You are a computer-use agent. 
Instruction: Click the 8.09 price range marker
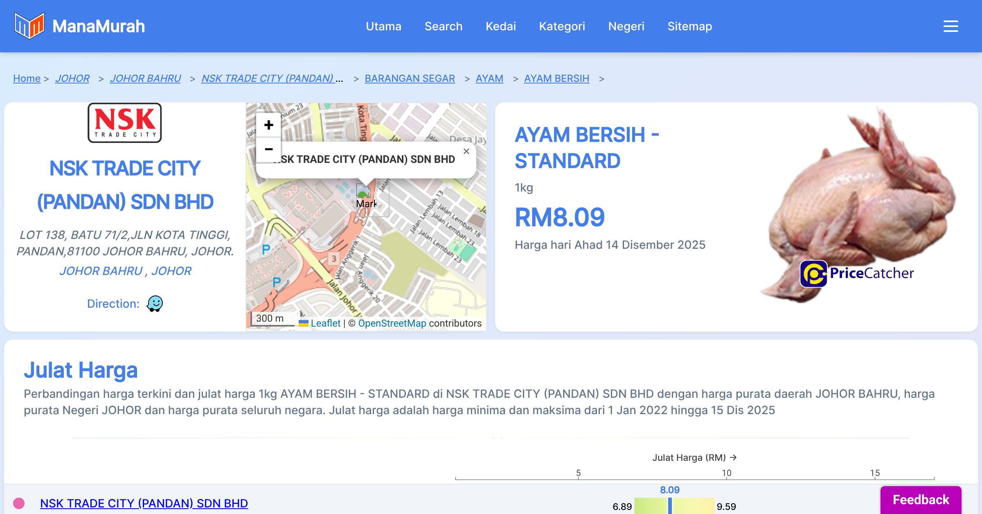670,505
